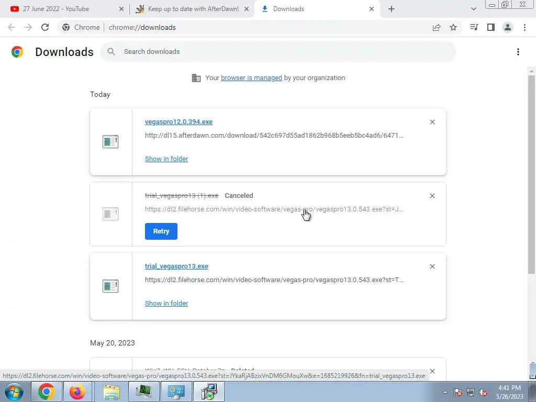536x402 pixels.
Task: Remove the May 20 deleted download entry
Action: coord(432,371)
